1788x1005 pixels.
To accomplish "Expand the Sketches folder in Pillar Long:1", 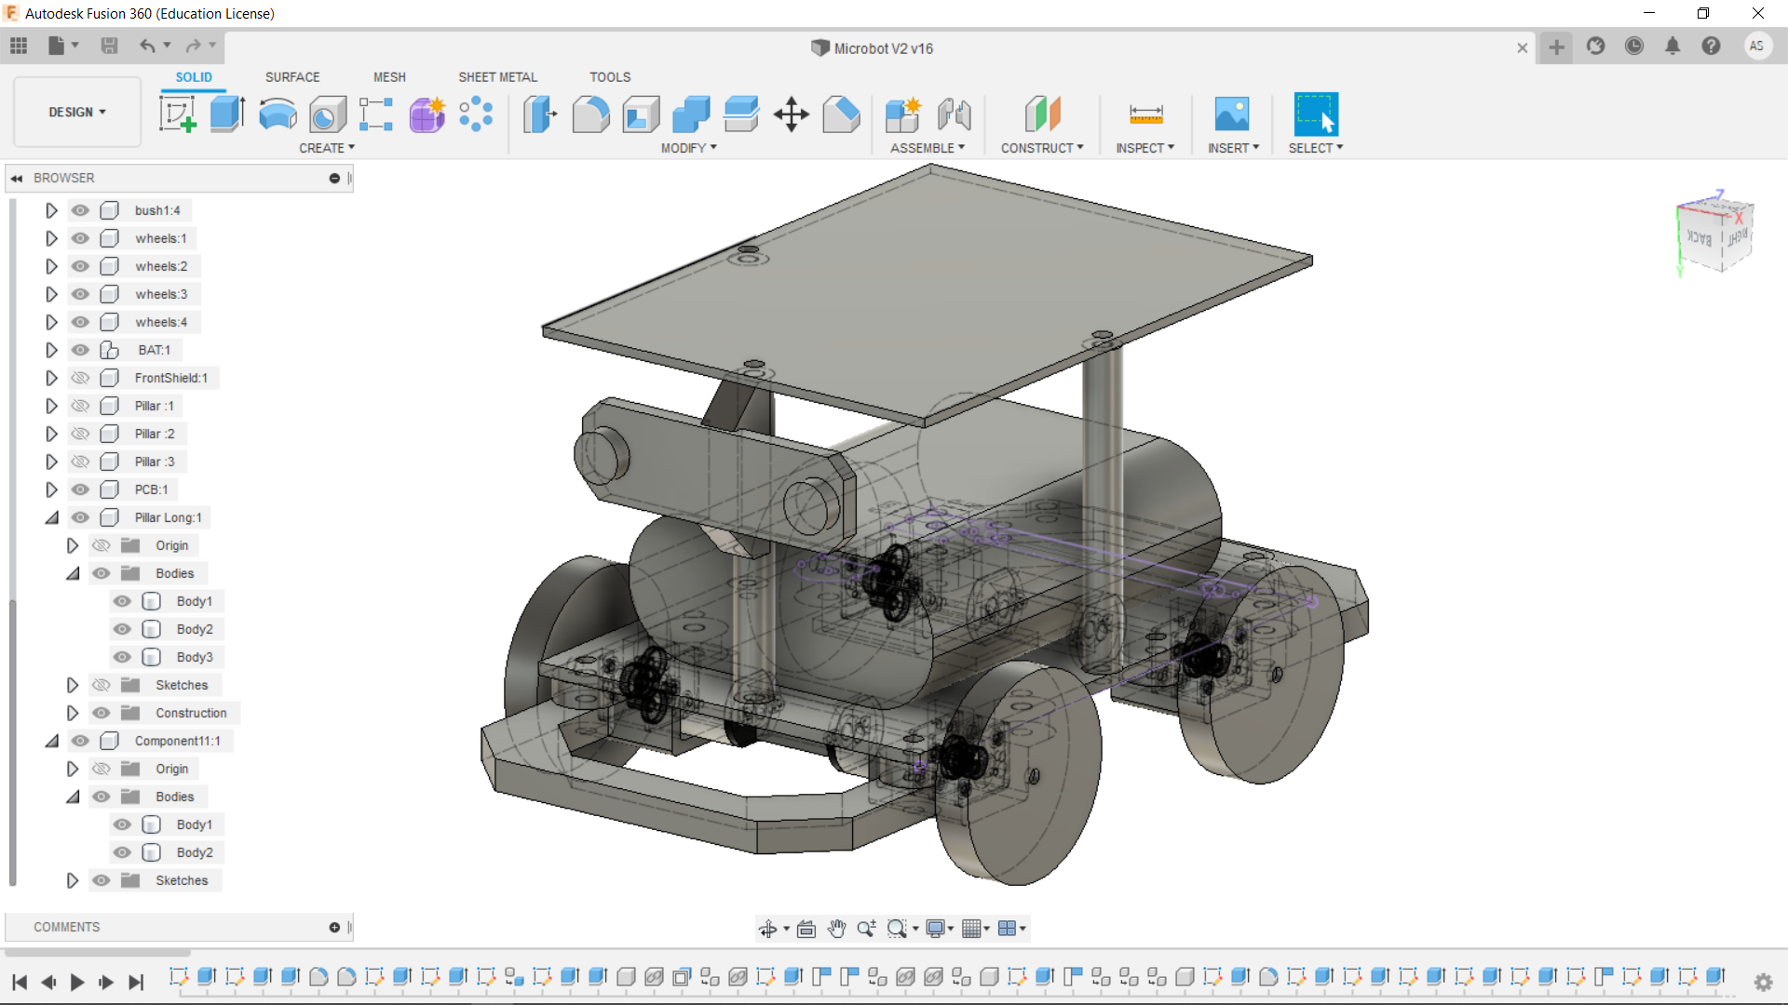I will [70, 685].
